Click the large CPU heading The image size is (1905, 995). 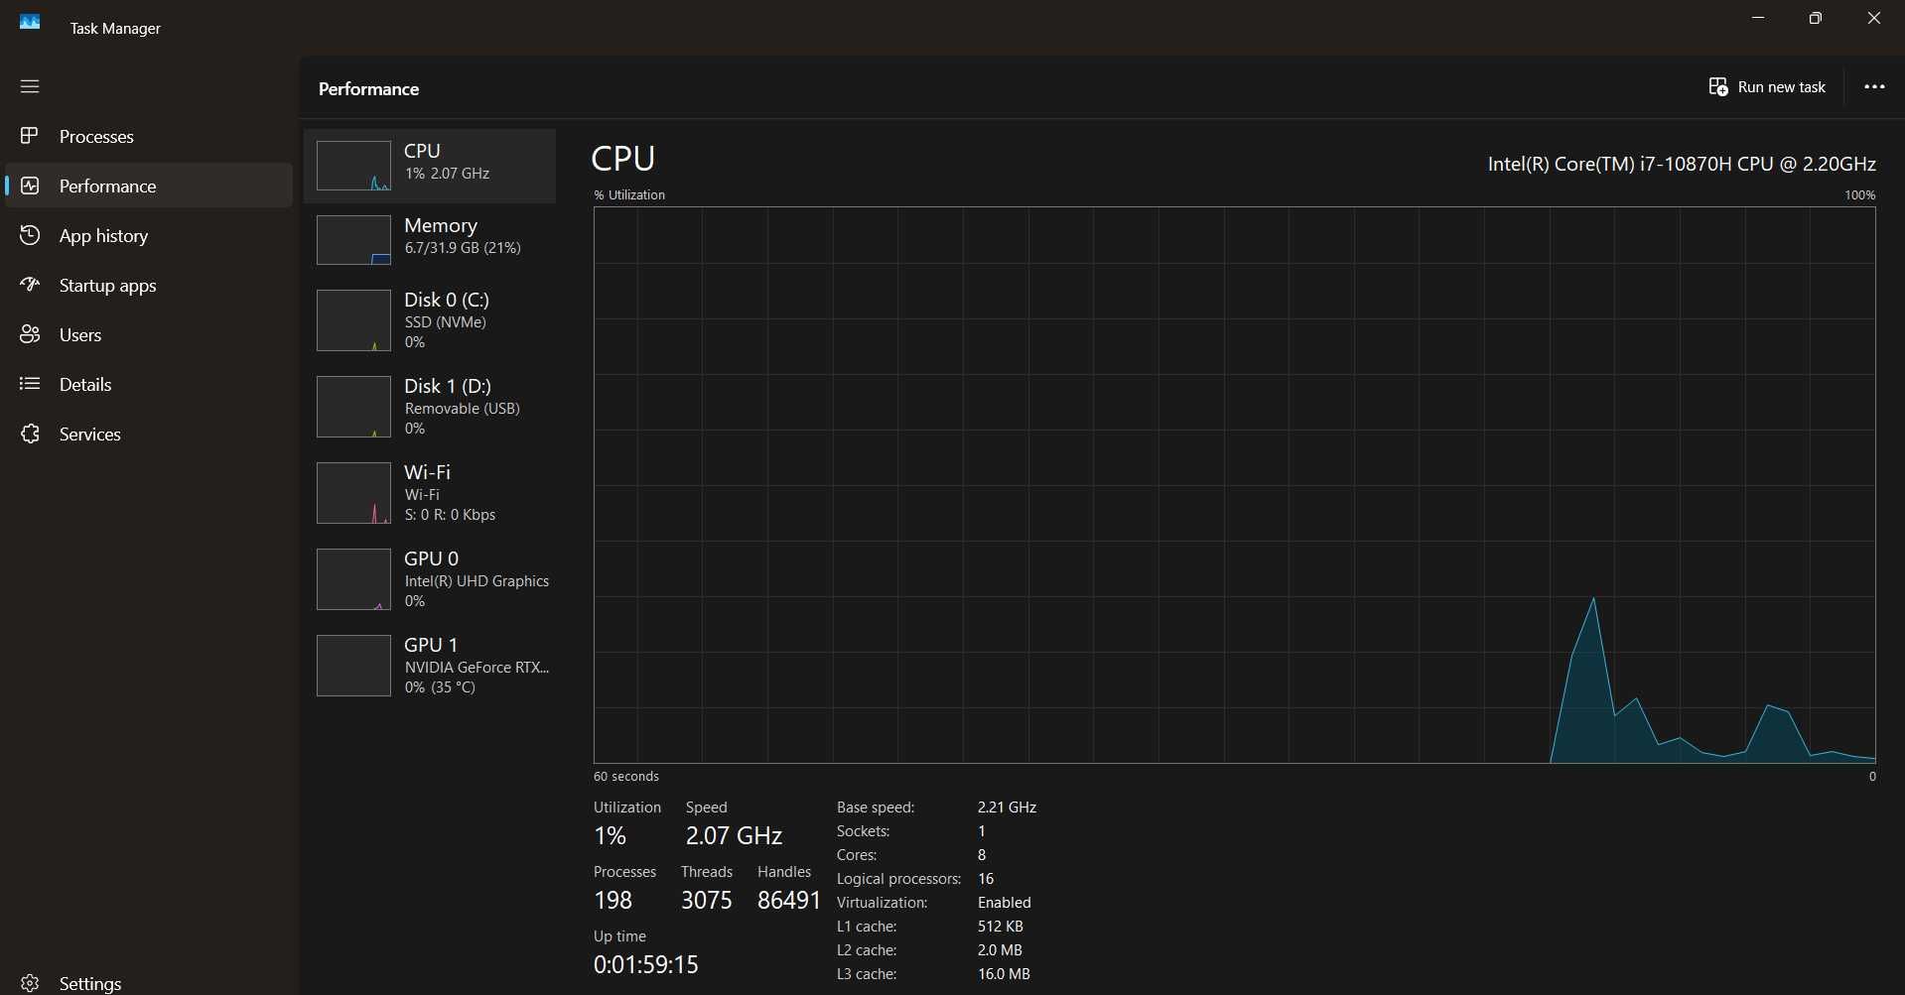(623, 159)
